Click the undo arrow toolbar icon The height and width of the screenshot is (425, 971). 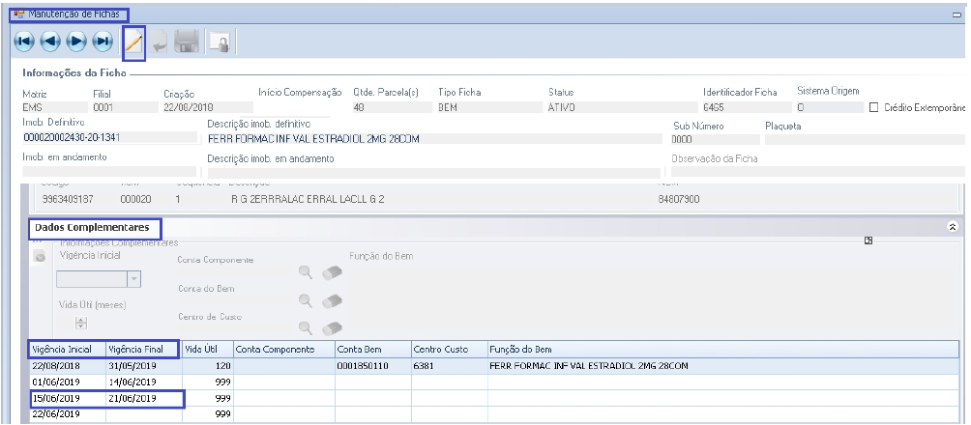pos(160,42)
